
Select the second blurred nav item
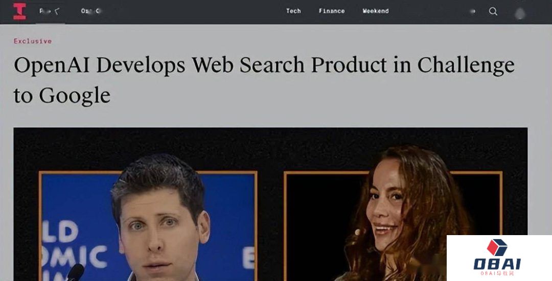(x=91, y=11)
